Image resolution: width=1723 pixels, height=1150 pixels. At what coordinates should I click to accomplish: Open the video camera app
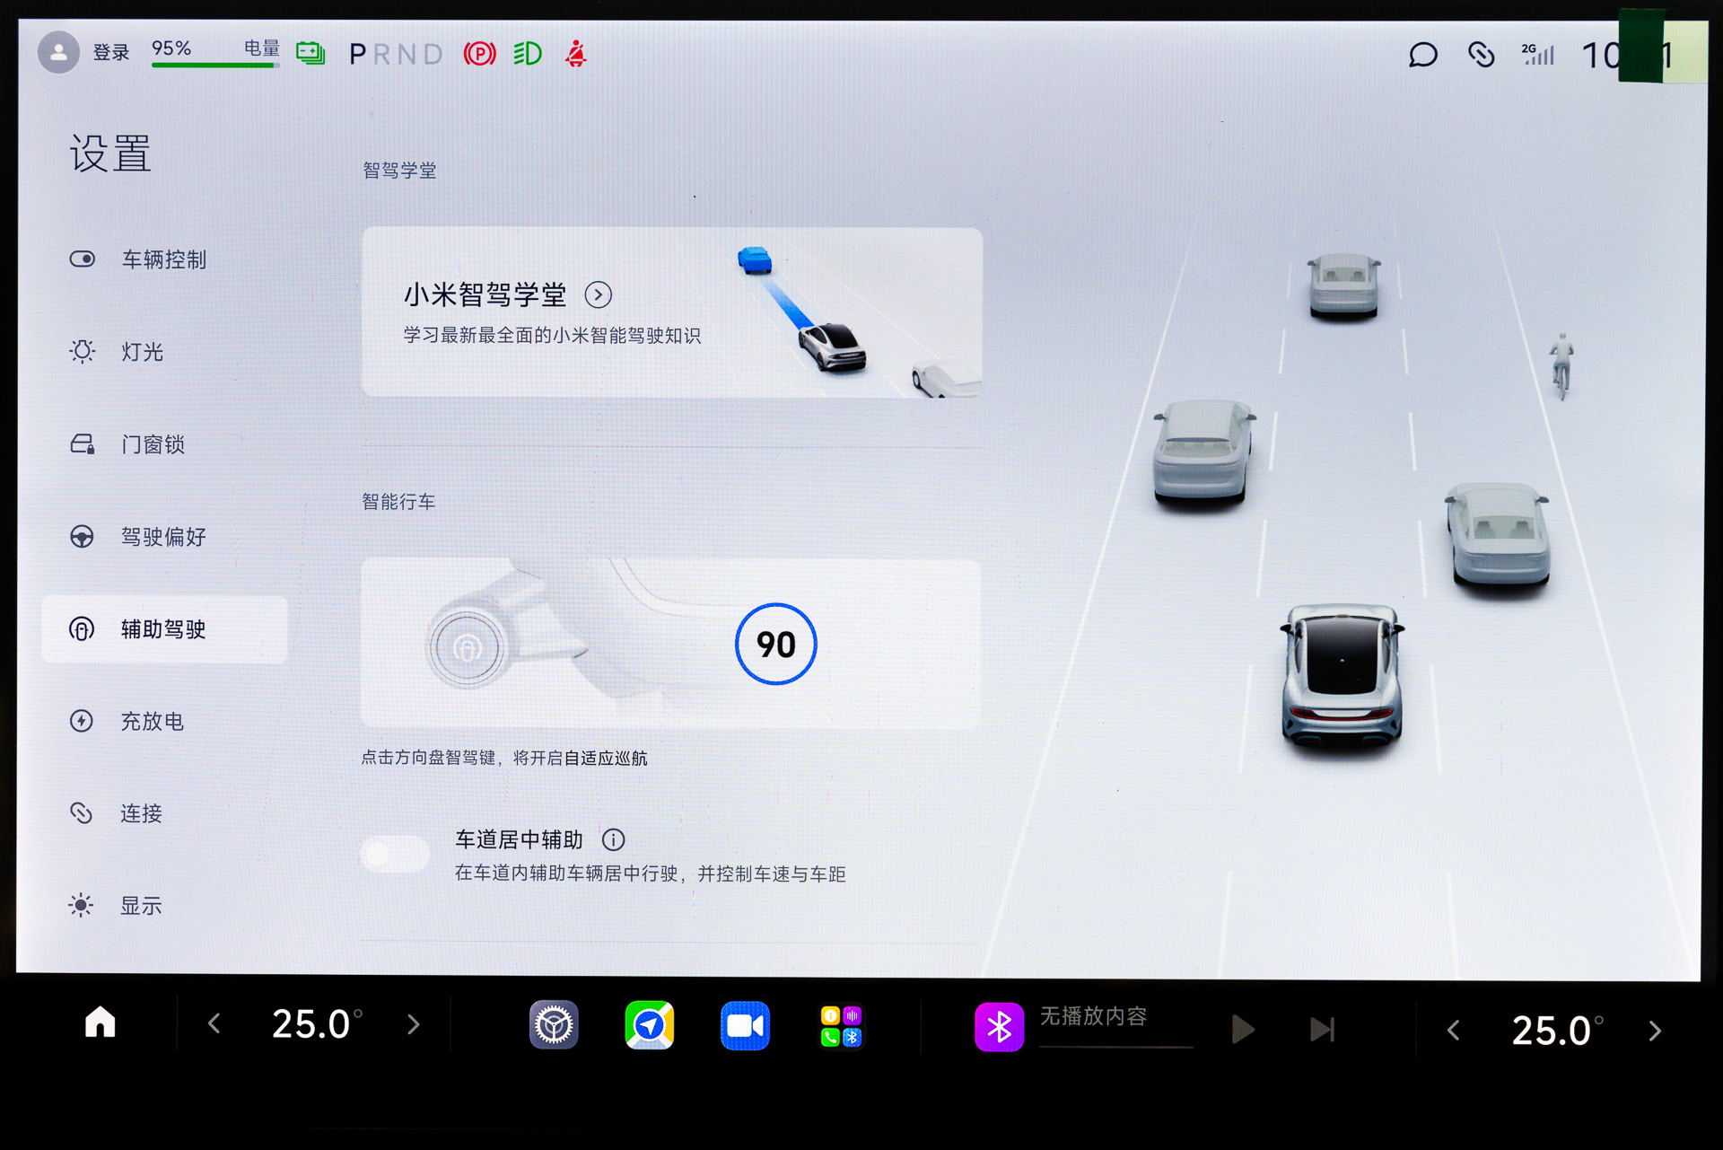(x=745, y=1024)
